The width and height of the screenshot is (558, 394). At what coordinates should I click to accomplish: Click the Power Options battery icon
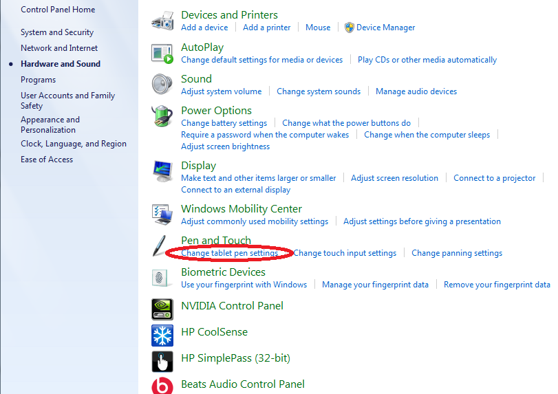(x=162, y=116)
